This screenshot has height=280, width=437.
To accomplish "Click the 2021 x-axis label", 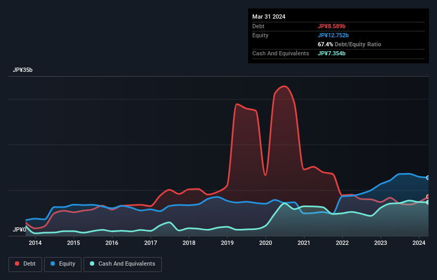I will coord(304,243).
